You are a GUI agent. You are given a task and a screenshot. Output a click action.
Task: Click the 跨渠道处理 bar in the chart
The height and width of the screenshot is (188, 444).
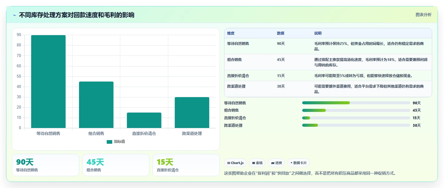pyautogui.click(x=192, y=112)
